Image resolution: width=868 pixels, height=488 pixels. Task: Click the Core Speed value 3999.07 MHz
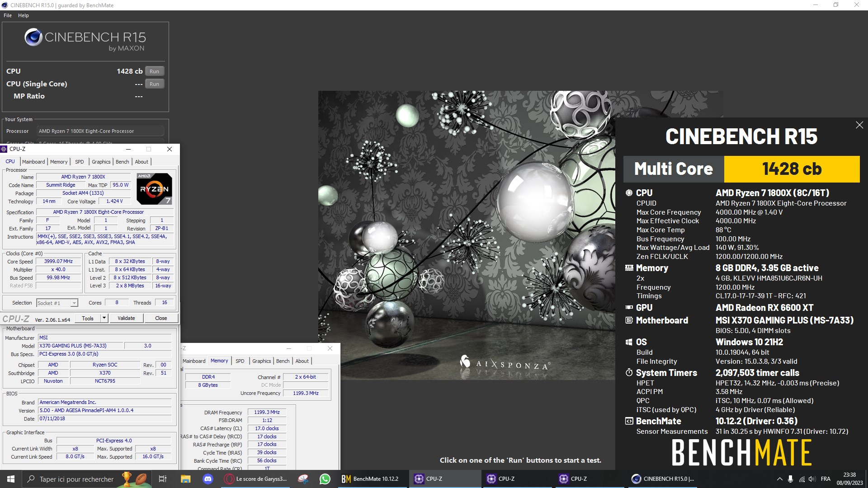(58, 262)
